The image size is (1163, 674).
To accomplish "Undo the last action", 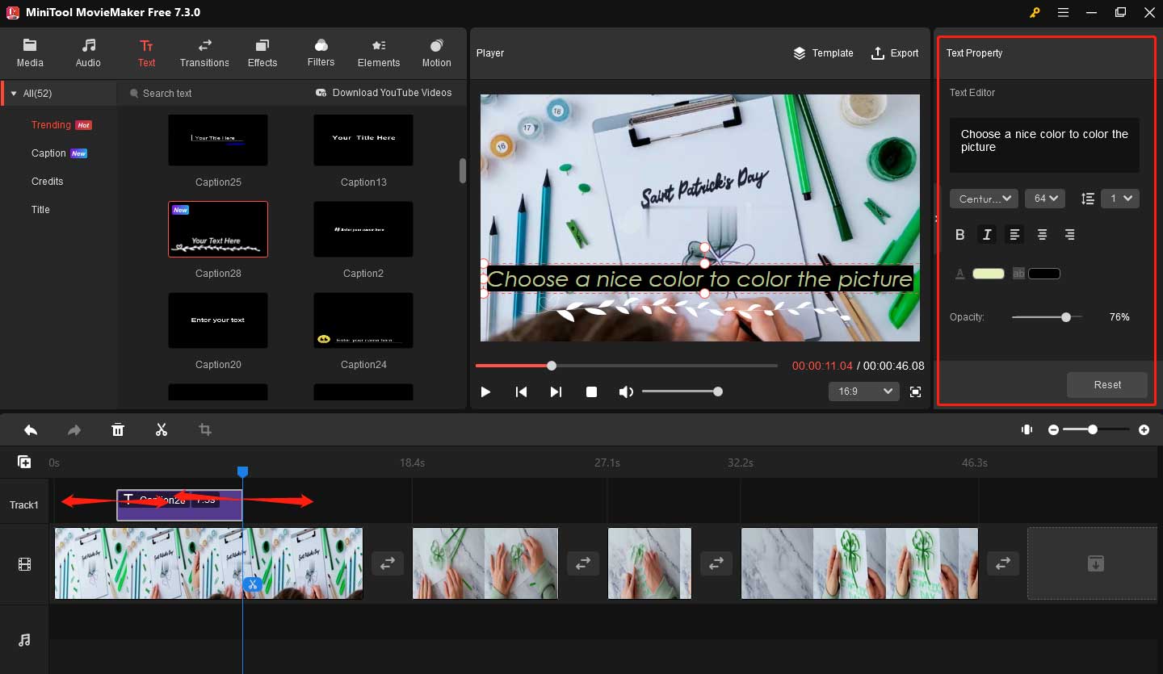I will pos(31,430).
